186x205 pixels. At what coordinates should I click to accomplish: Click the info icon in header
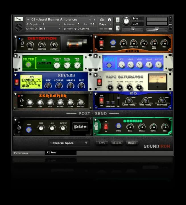pos(109,20)
